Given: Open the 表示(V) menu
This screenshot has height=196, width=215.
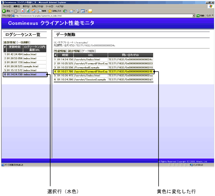Looking at the screenshot, I should pyautogui.click(x=26, y=6).
